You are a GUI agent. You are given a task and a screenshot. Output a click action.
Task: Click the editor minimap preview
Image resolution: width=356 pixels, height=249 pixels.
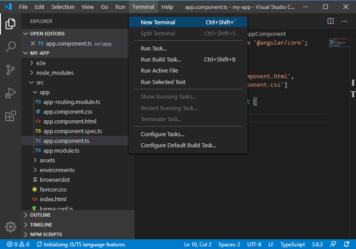point(339,42)
